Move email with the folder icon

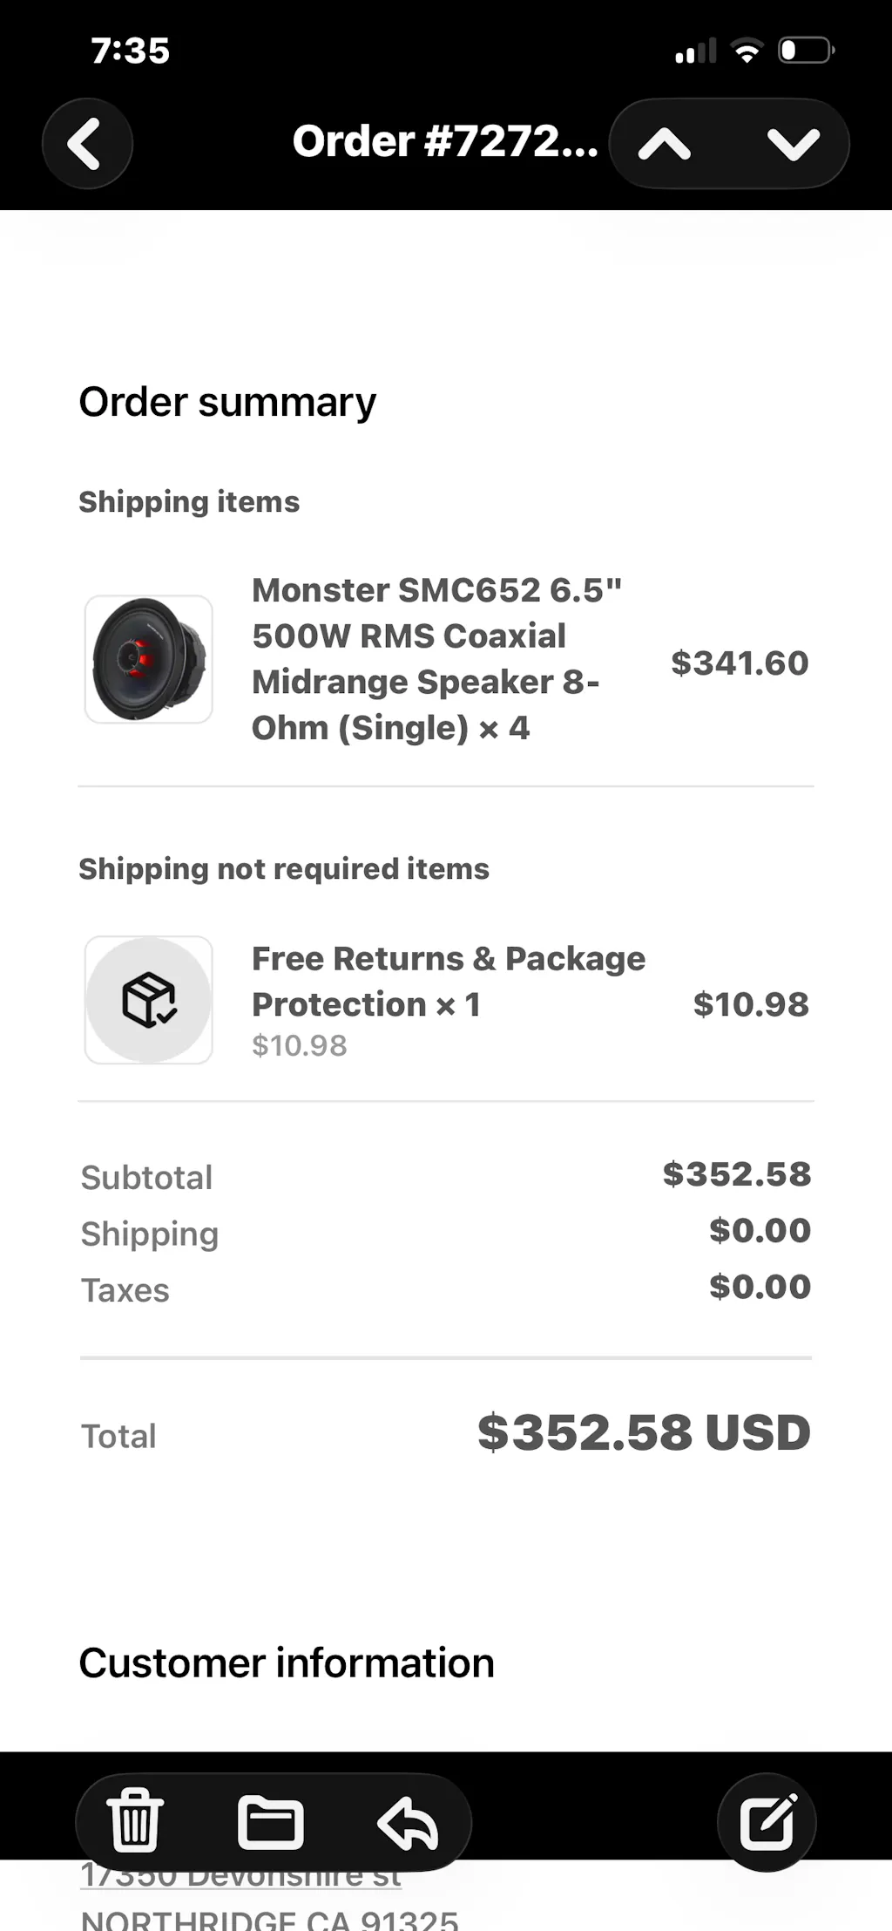(271, 1821)
